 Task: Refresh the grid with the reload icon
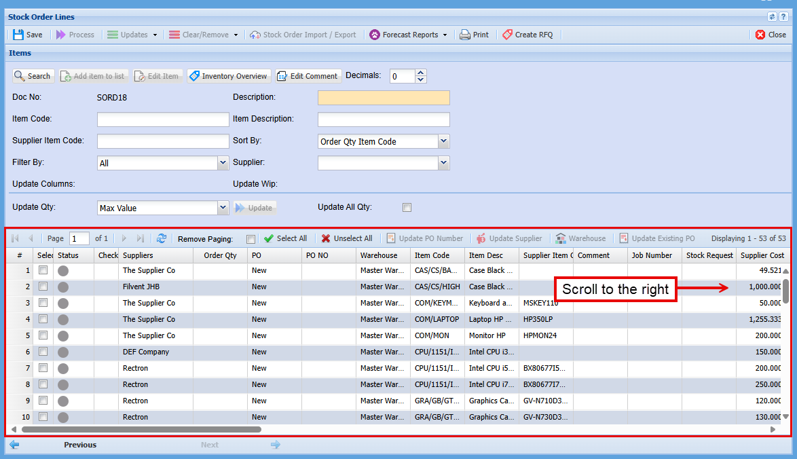pos(161,238)
